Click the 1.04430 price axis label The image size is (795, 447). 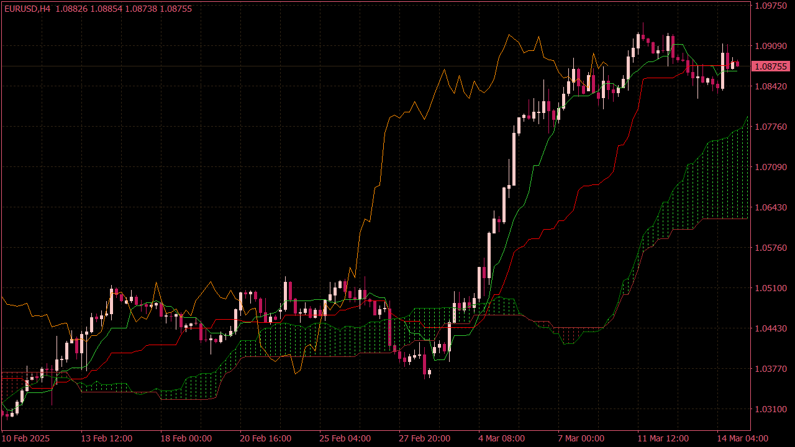pyautogui.click(x=771, y=328)
